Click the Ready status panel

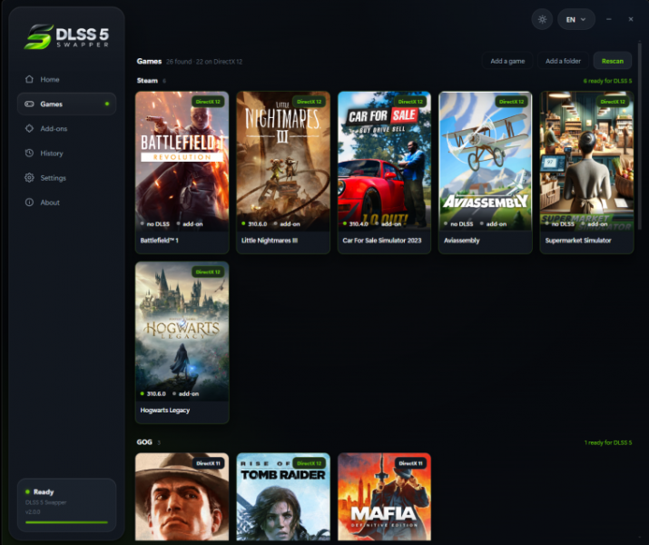[x=66, y=505]
